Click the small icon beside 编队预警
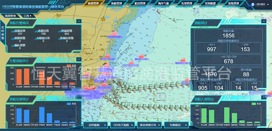The image size is (272, 131). (x=13, y=46)
